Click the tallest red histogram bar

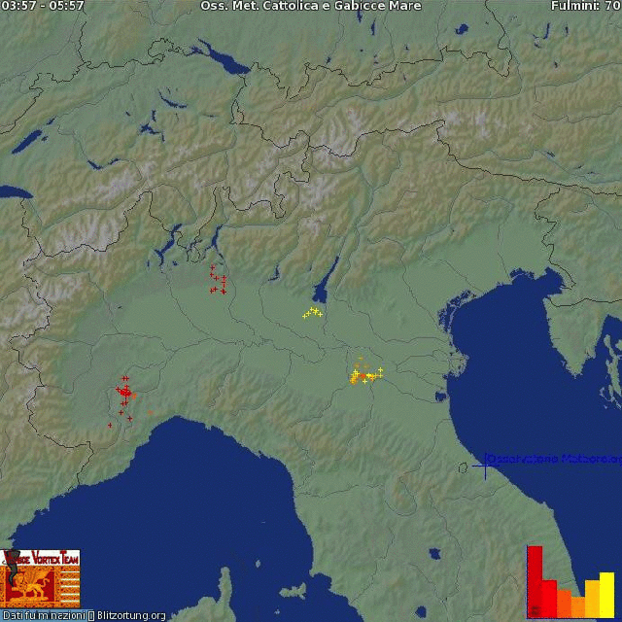535,580
